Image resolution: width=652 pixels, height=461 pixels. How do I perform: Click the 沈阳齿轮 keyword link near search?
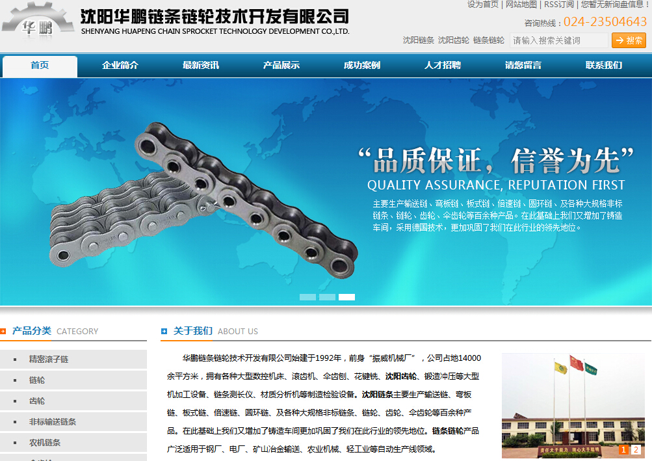click(454, 40)
